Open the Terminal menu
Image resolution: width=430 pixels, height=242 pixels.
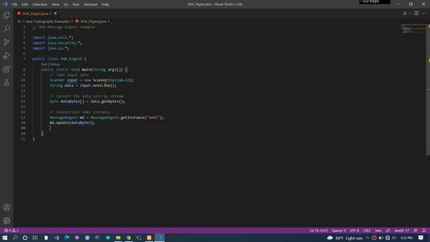90,4
